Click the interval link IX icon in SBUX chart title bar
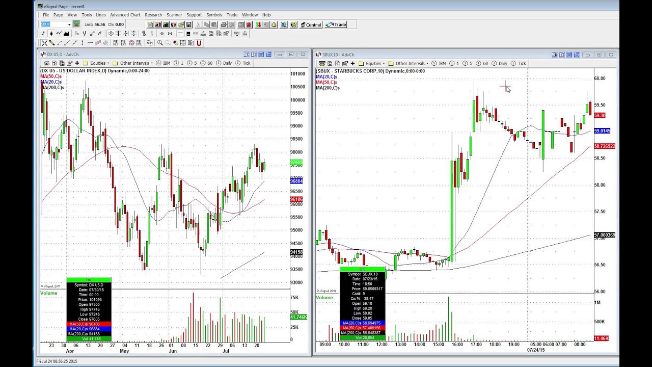Screen dimensions: 652x367 [x=562, y=55]
